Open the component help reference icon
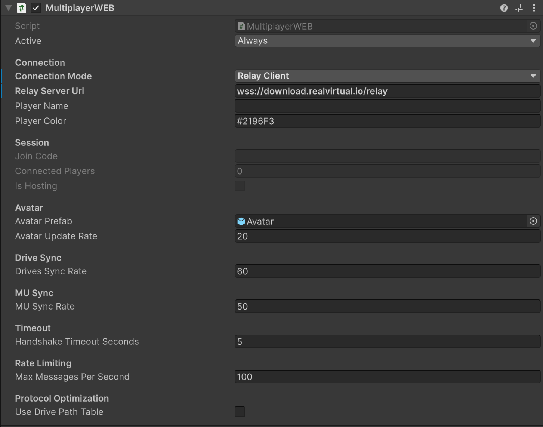The image size is (543, 427). tap(504, 8)
